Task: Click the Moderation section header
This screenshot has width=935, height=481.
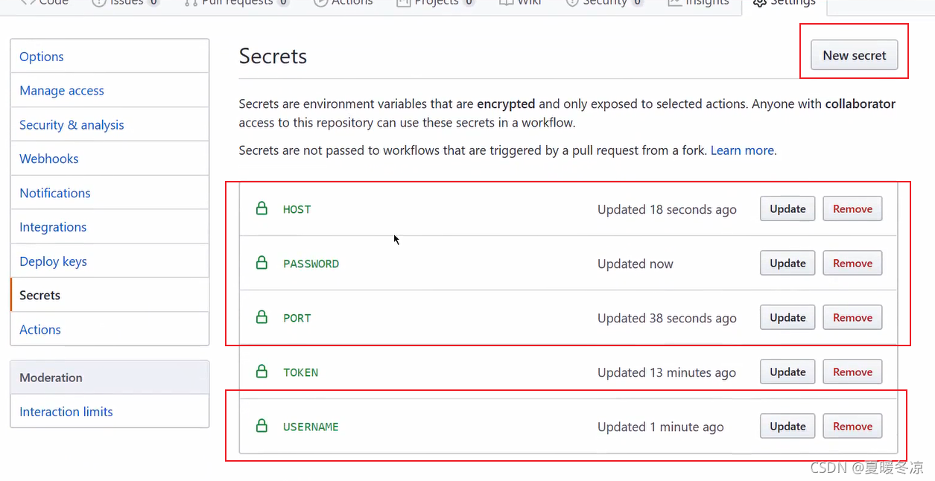Action: [x=110, y=378]
